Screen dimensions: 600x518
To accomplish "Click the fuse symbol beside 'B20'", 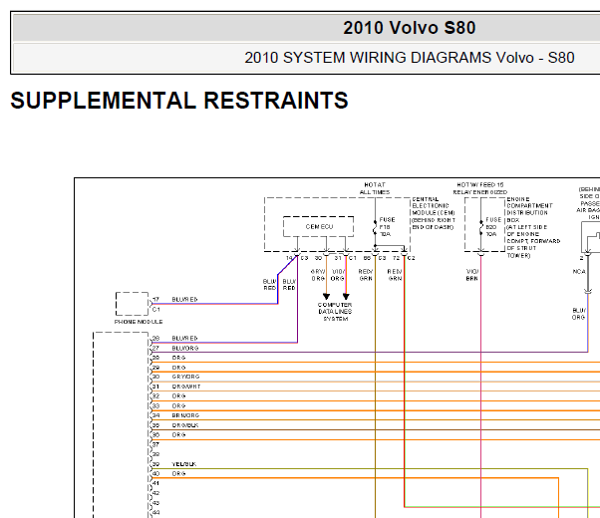I will [x=481, y=227].
